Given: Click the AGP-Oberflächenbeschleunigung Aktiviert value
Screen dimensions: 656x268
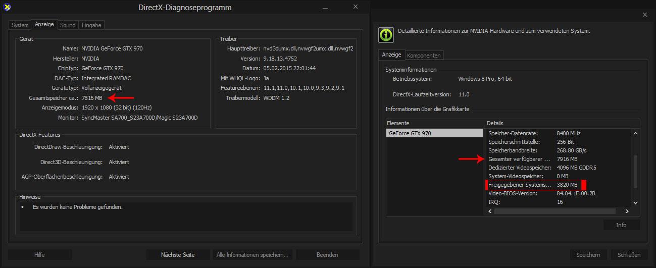Looking at the screenshot, I should click(119, 177).
